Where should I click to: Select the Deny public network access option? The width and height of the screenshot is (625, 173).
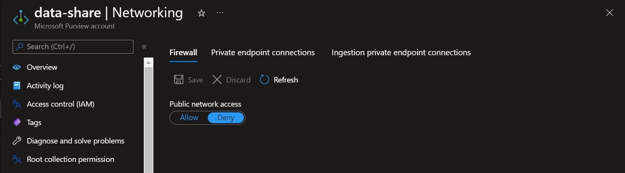(x=225, y=118)
